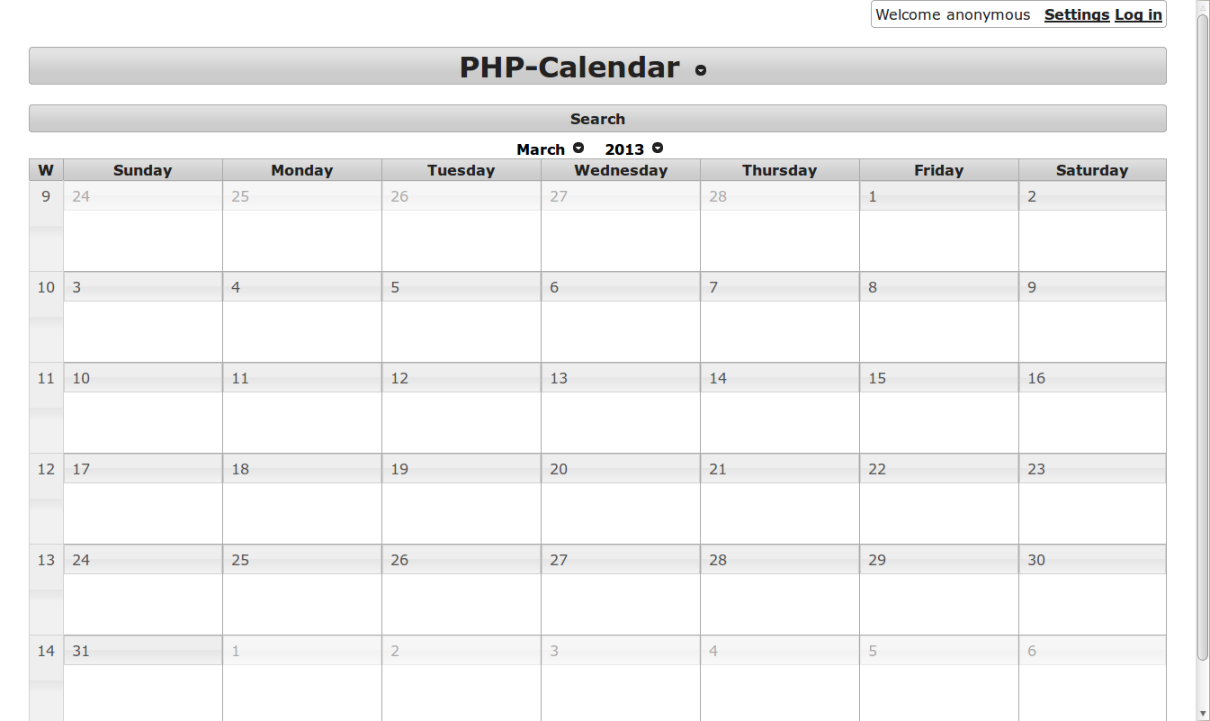Click week number 10 in the W column
This screenshot has width=1210, height=721.
46,287
